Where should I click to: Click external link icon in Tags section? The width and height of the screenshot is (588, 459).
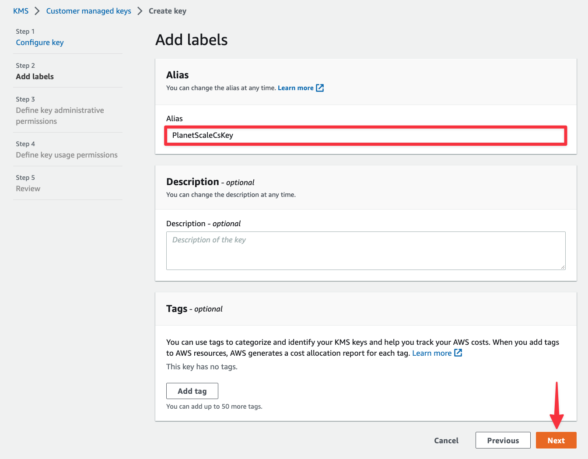tap(458, 353)
